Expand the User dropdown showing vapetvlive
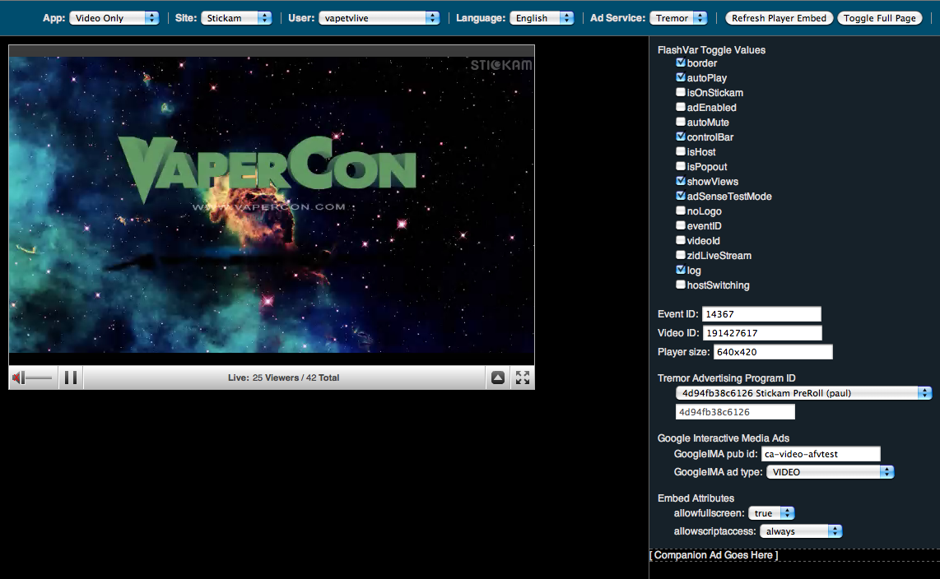This screenshot has width=940, height=579. click(379, 18)
